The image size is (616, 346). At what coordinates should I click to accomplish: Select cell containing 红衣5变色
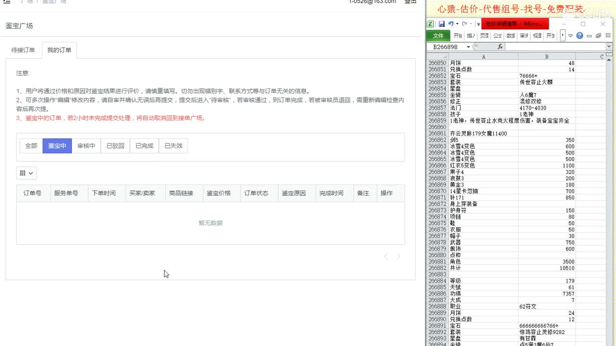tap(484, 166)
